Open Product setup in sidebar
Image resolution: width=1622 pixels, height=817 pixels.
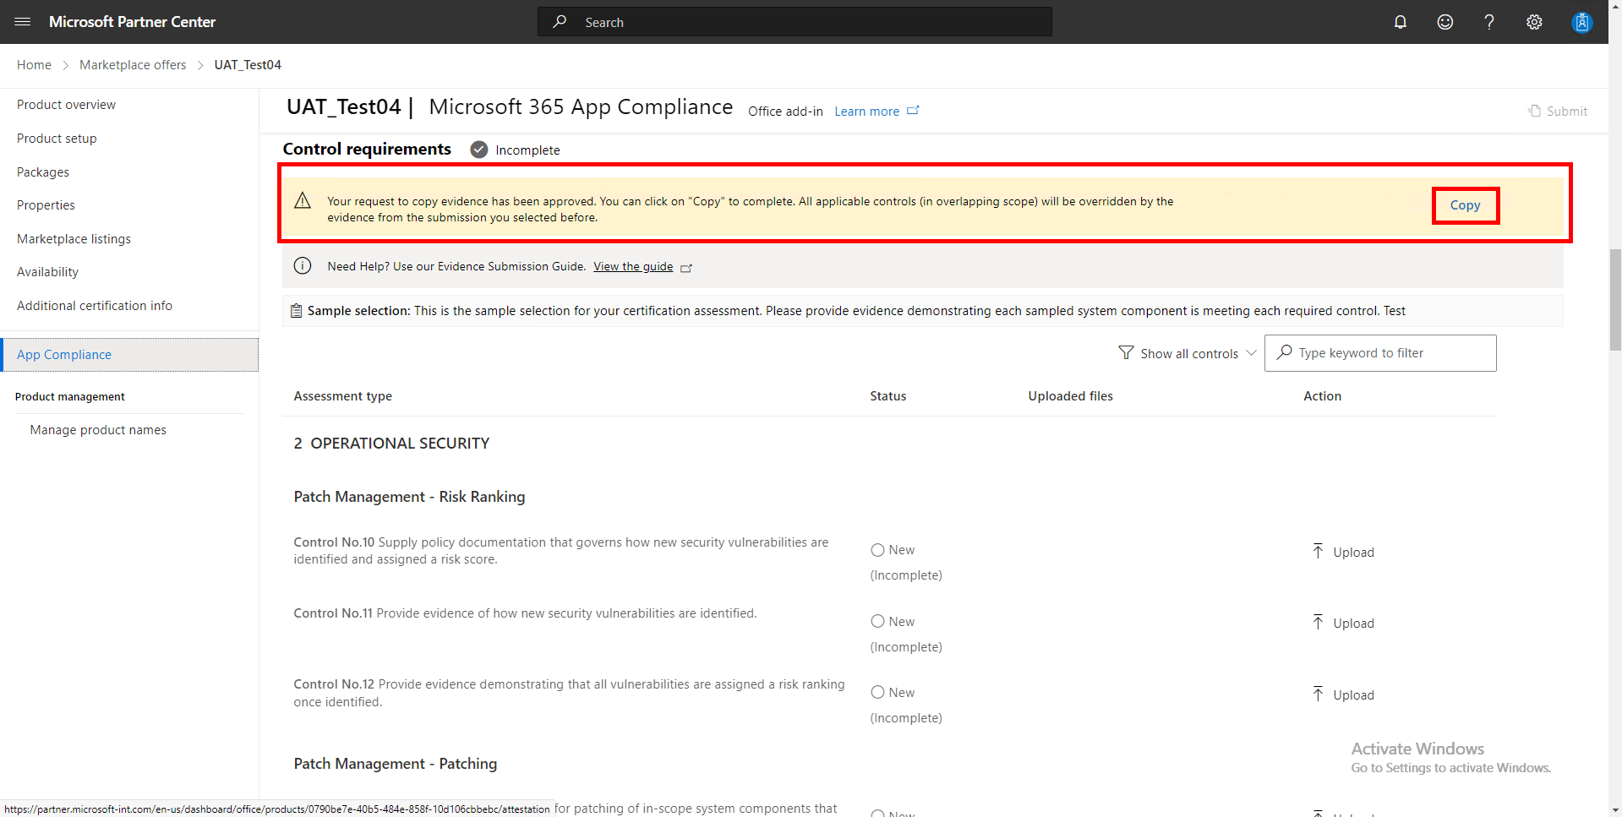tap(57, 139)
